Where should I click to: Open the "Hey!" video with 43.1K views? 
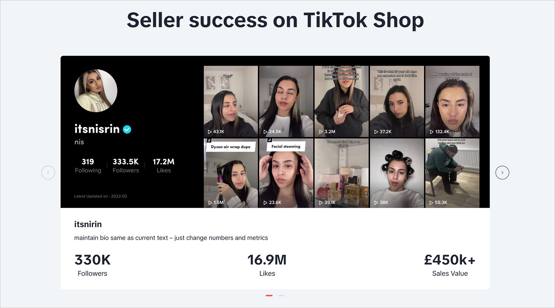click(x=231, y=101)
